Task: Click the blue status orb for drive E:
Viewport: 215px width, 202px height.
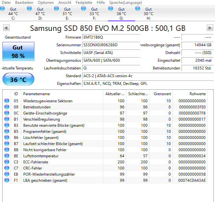Action: click(x=56, y=8)
